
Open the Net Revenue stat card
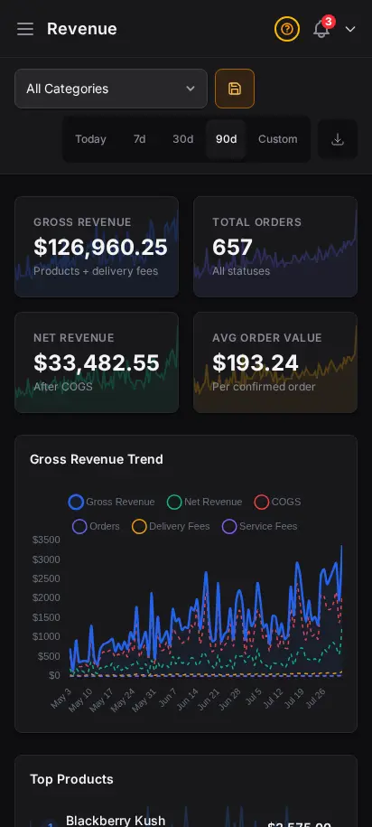pyautogui.click(x=97, y=362)
